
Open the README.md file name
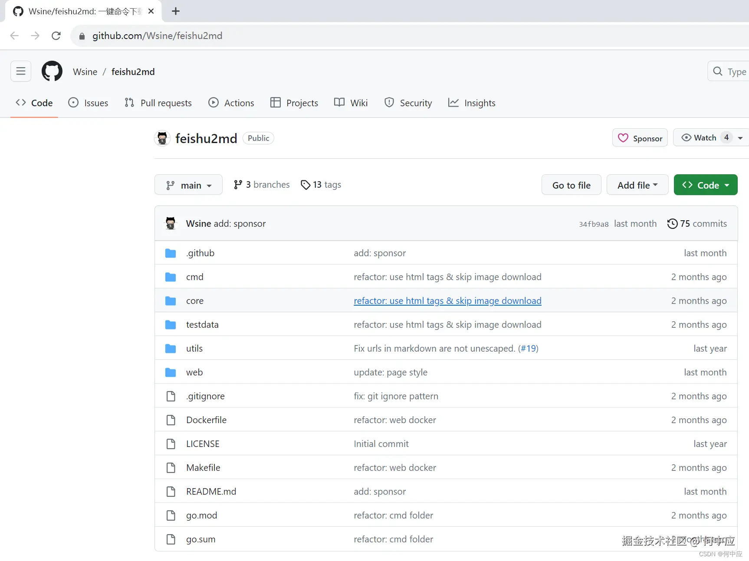[x=211, y=492]
